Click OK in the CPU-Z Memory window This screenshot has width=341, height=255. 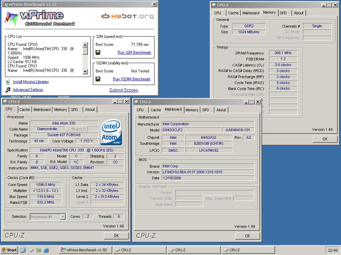325,139
